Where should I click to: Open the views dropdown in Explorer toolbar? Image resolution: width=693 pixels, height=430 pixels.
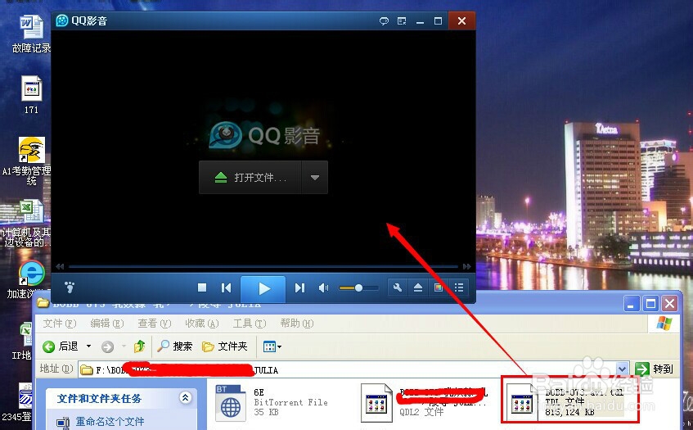[x=272, y=346]
